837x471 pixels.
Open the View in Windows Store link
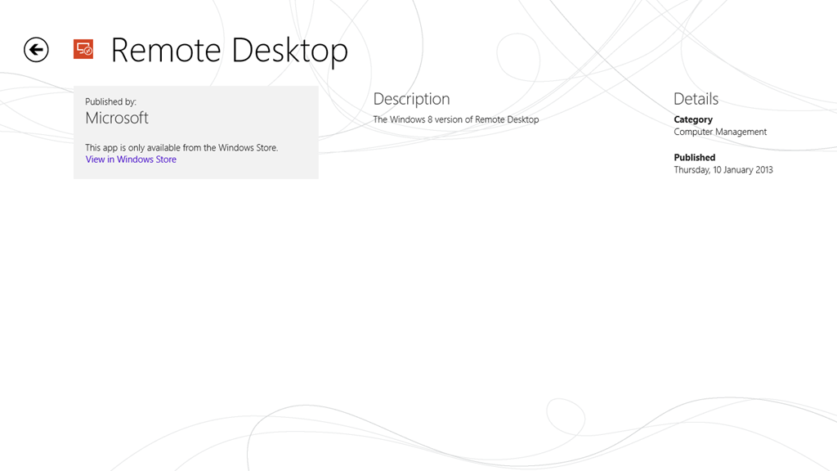click(131, 159)
